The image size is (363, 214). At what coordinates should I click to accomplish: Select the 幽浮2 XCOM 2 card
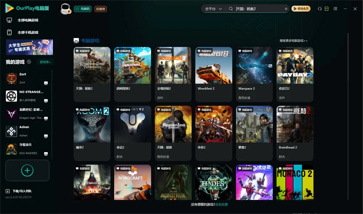click(92, 133)
